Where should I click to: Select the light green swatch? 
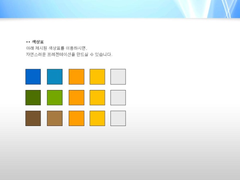[55, 98]
